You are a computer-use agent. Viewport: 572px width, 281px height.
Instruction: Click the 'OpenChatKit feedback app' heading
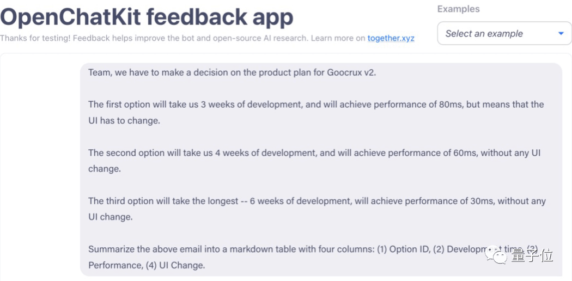click(x=147, y=17)
